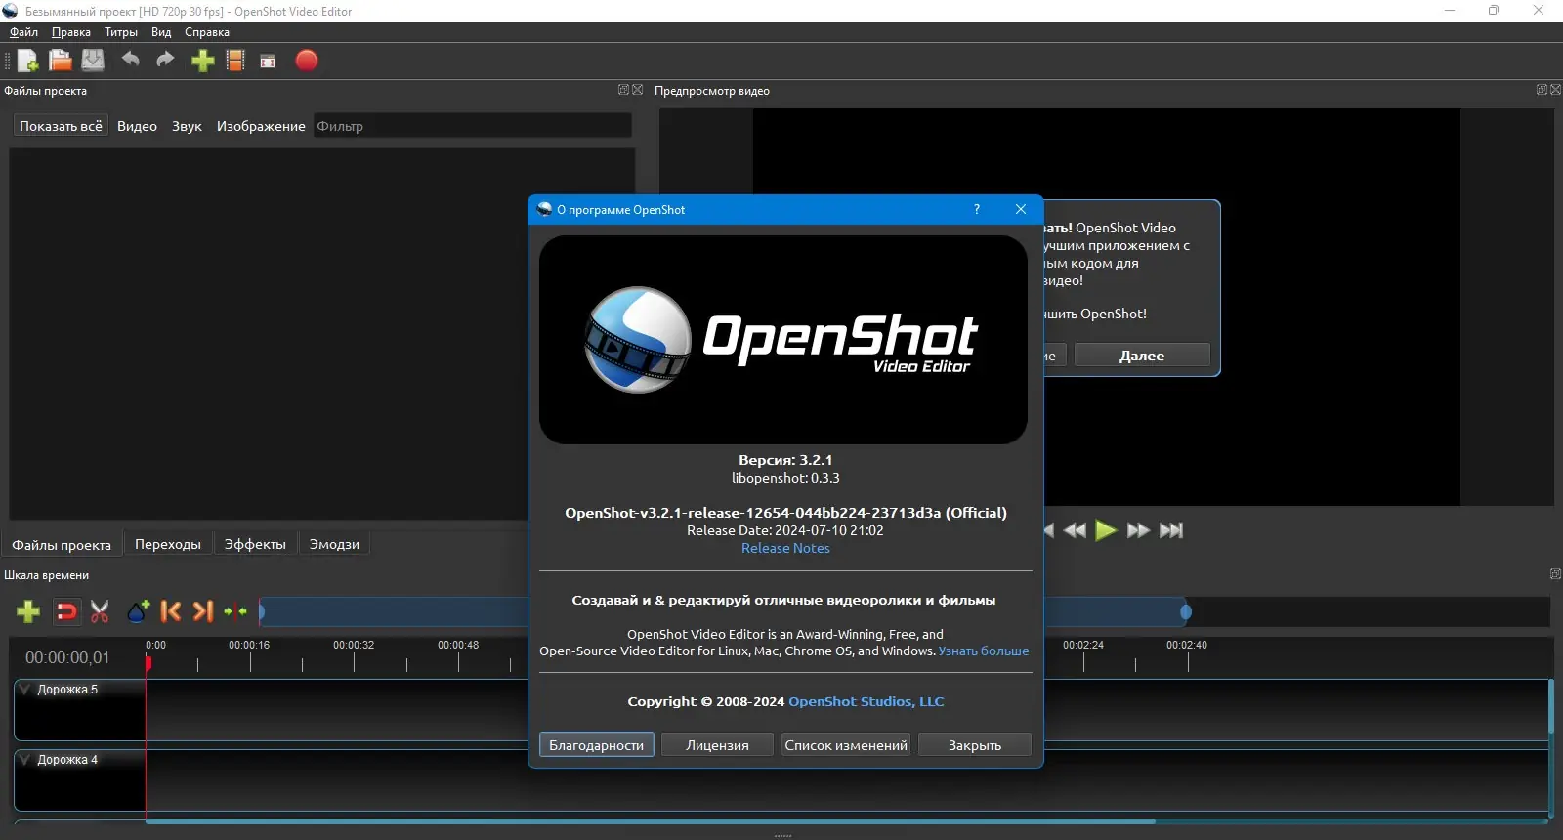Float the Project Files panel
Image resolution: width=1563 pixels, height=840 pixels.
623,90
